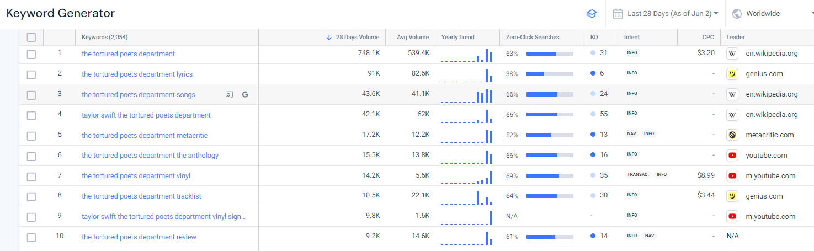Open the tracklist keyword link
The height and width of the screenshot is (251, 814).
(x=141, y=196)
